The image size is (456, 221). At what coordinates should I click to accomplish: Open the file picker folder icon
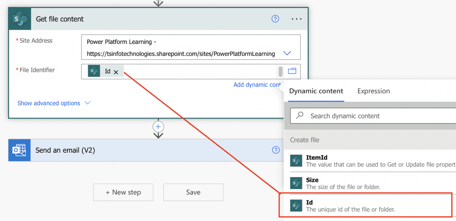point(292,71)
